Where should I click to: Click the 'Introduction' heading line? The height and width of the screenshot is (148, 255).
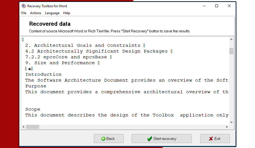click(43, 75)
